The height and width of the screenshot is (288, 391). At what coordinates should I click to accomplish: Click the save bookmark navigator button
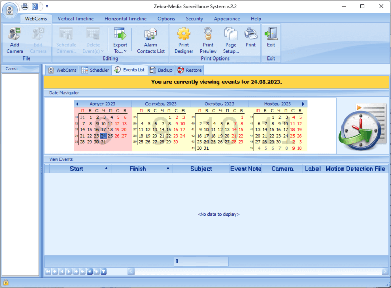pyautogui.click(x=90, y=271)
